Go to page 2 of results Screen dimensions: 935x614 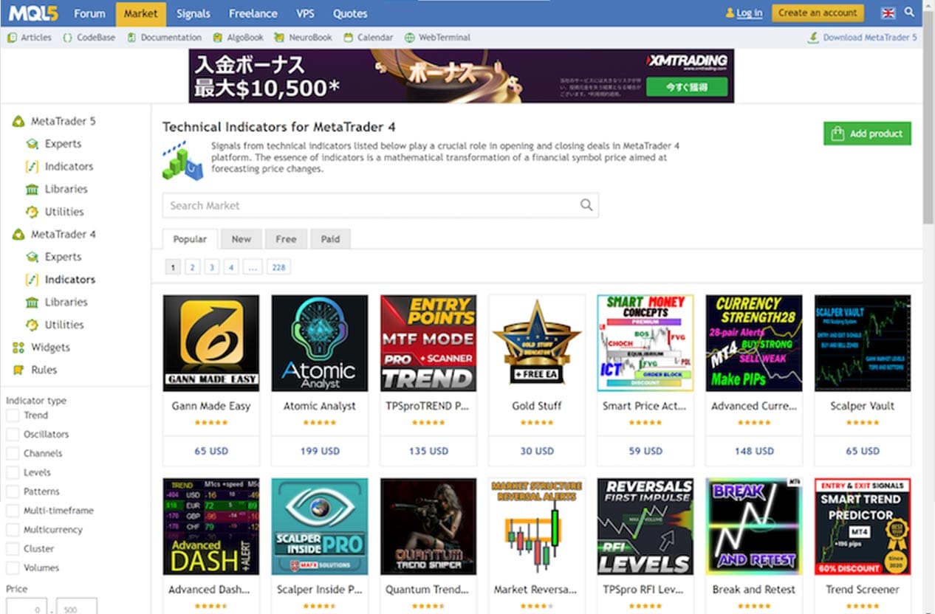click(192, 267)
